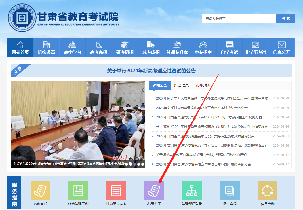Viewport: 303px width, 210px height.
Task: Open the 2023年冬季学业水平合格性考试成绩查询 notice
Action: pyautogui.click(x=201, y=108)
